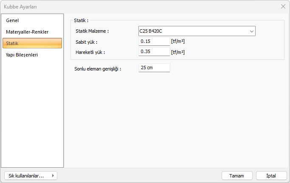Viewport: 290px width, 183px height.
Task: Close the Kubbe Ayarları dialog window
Action: pyautogui.click(x=283, y=6)
